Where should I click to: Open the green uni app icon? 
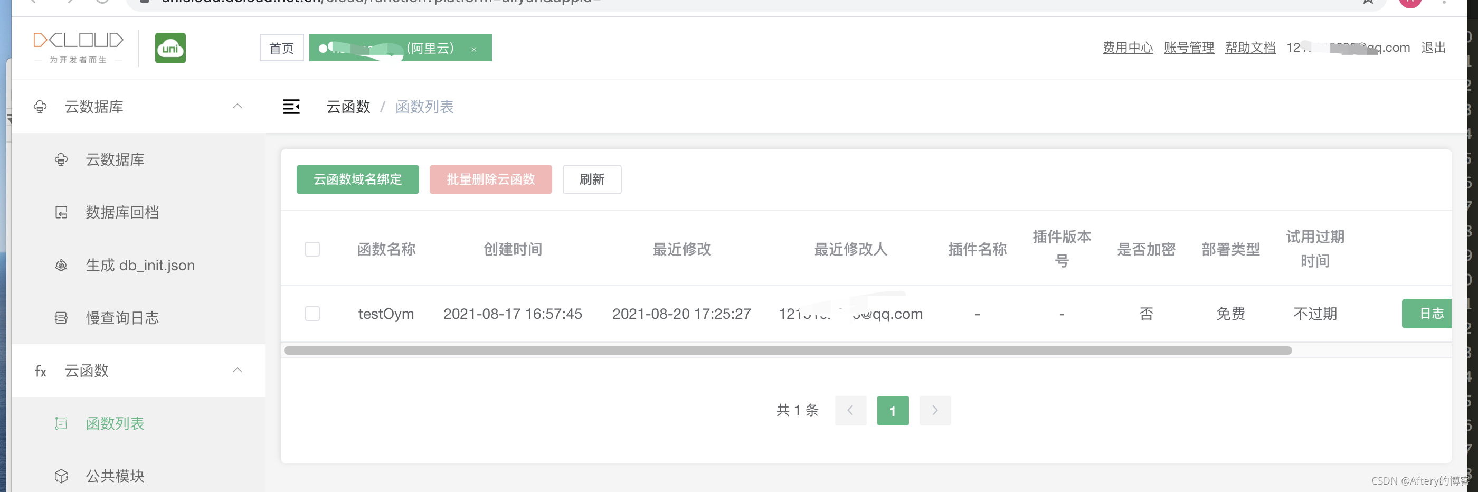170,48
